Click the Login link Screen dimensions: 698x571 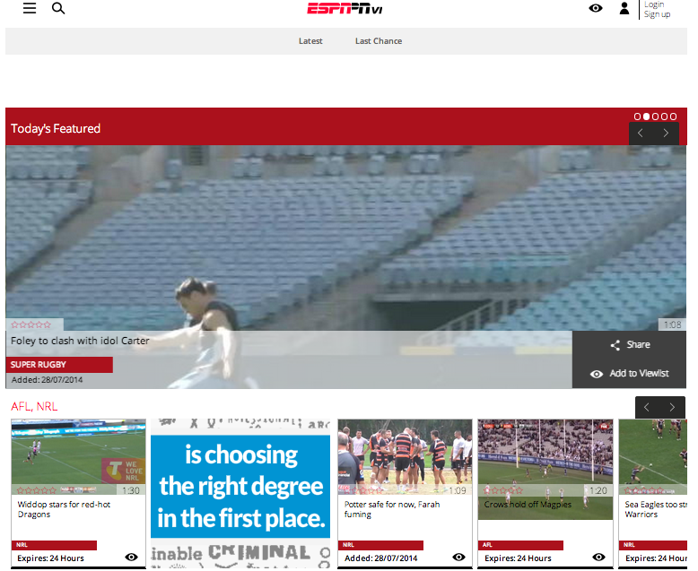(x=654, y=4)
